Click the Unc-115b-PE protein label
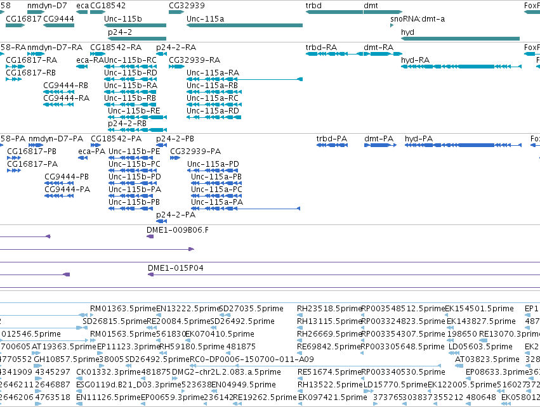 click(x=135, y=152)
